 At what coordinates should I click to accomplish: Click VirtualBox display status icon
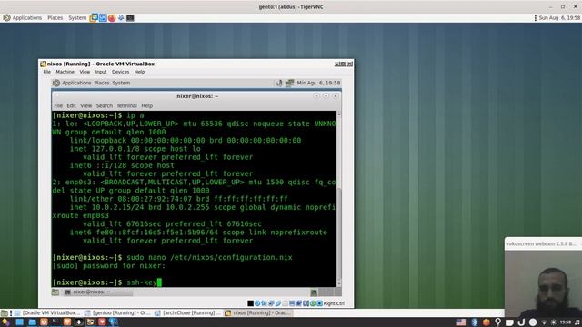point(292,303)
